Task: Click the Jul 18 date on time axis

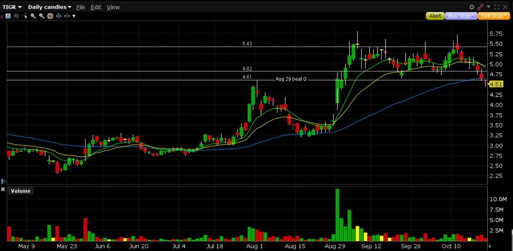Action: (x=215, y=247)
